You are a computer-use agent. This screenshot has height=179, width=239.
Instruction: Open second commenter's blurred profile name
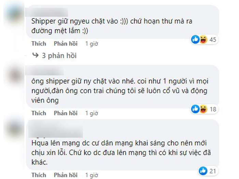pyautogui.click(x=44, y=71)
